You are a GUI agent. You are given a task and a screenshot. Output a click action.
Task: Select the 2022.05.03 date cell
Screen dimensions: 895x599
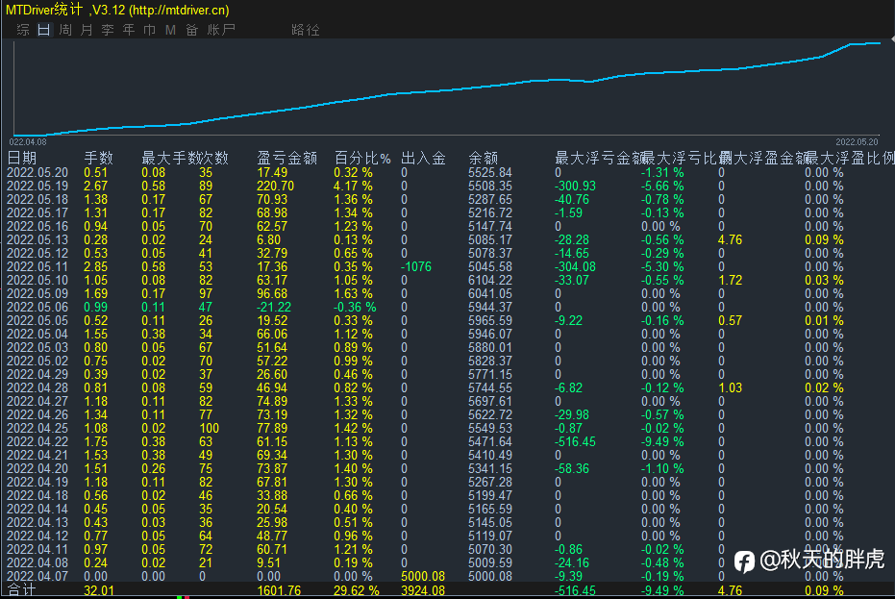(37, 348)
